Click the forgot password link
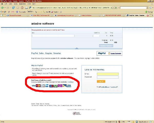Viewport: 154px width, 123px height. (114, 87)
